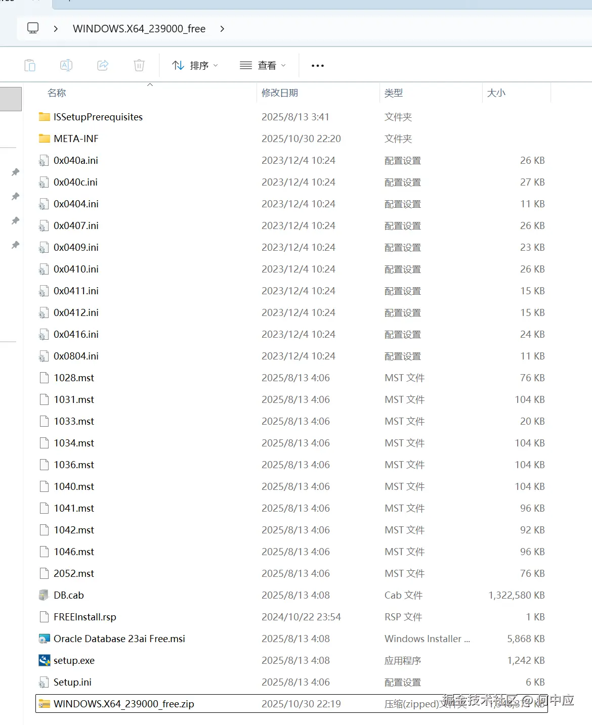Sort by the 修改日期 column header
This screenshot has height=725, width=592.
point(280,93)
